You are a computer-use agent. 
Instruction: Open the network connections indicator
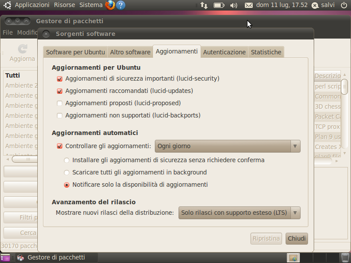tap(204, 5)
